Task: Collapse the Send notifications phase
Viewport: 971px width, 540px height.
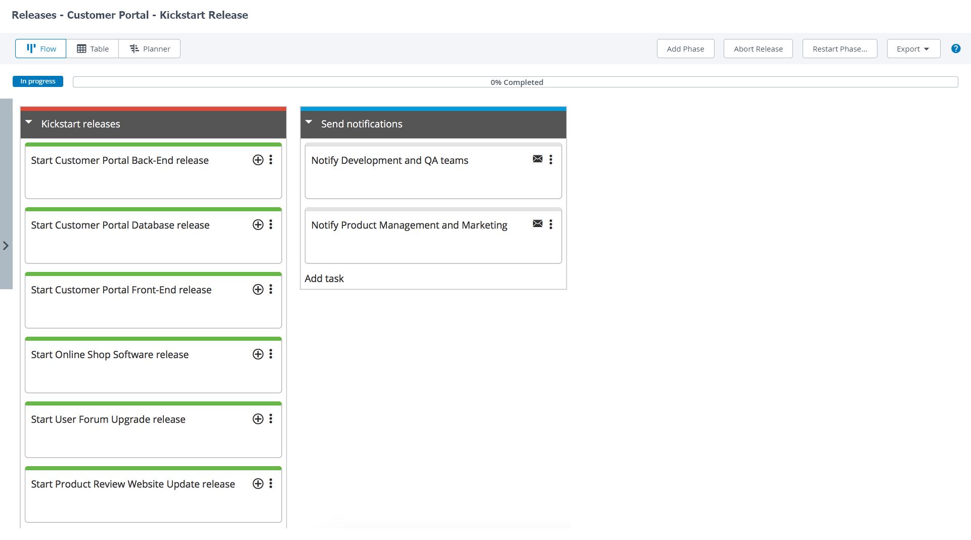Action: pos(309,122)
